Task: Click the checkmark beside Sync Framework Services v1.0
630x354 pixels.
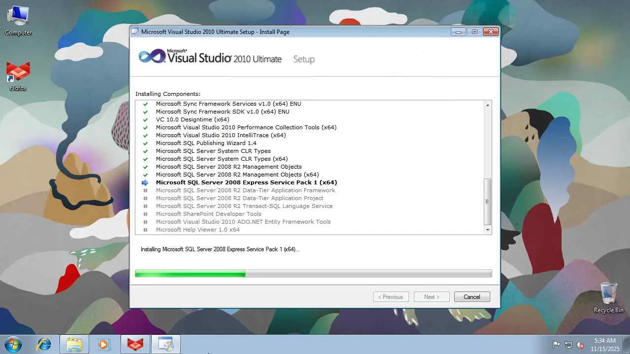Action: coord(145,104)
